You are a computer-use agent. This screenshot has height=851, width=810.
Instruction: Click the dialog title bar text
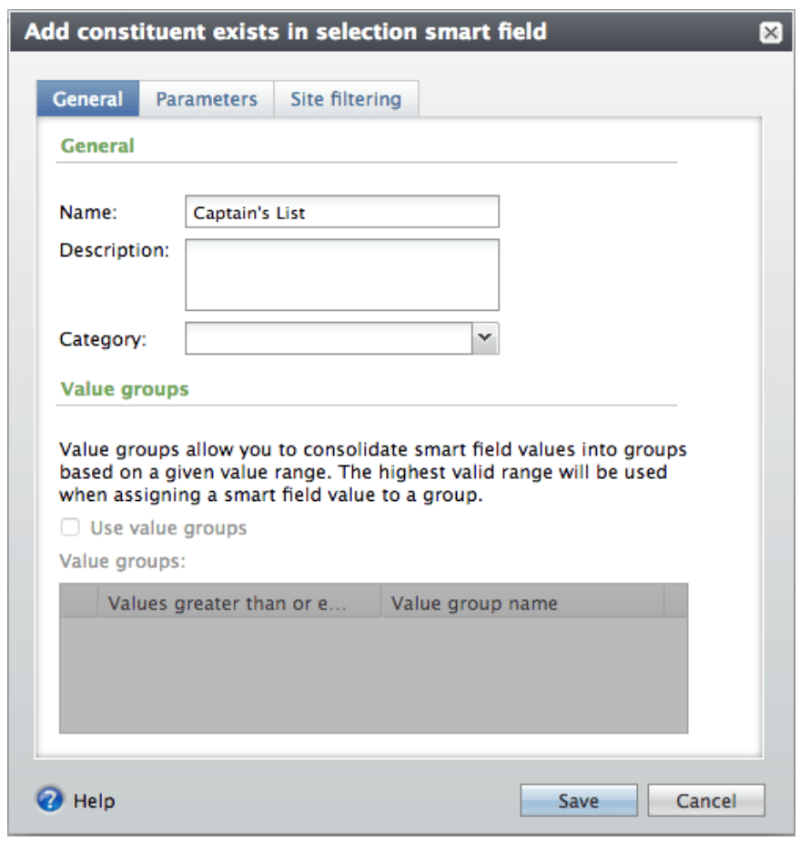pyautogui.click(x=286, y=32)
